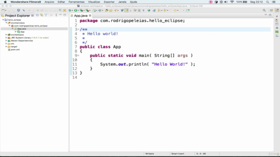Open the Debug configurations dropdown arrow
This screenshot has width=280, height=157.
point(73,10)
